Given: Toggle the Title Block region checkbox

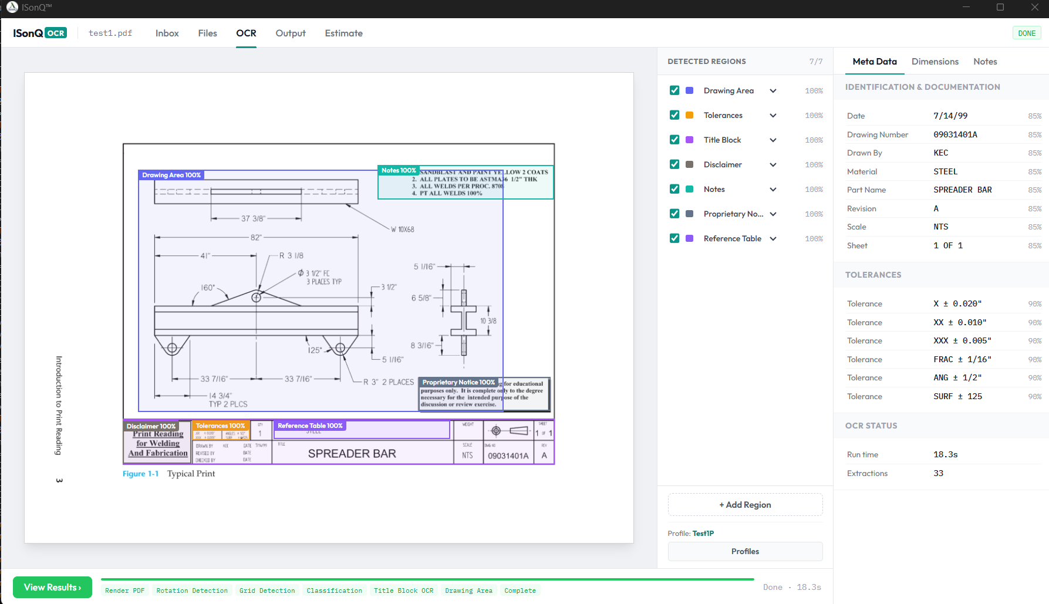Looking at the screenshot, I should (674, 140).
